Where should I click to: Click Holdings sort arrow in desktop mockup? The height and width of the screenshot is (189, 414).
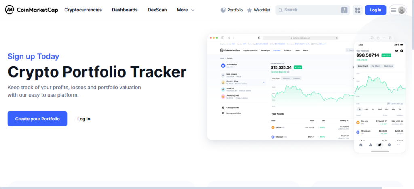348,120
